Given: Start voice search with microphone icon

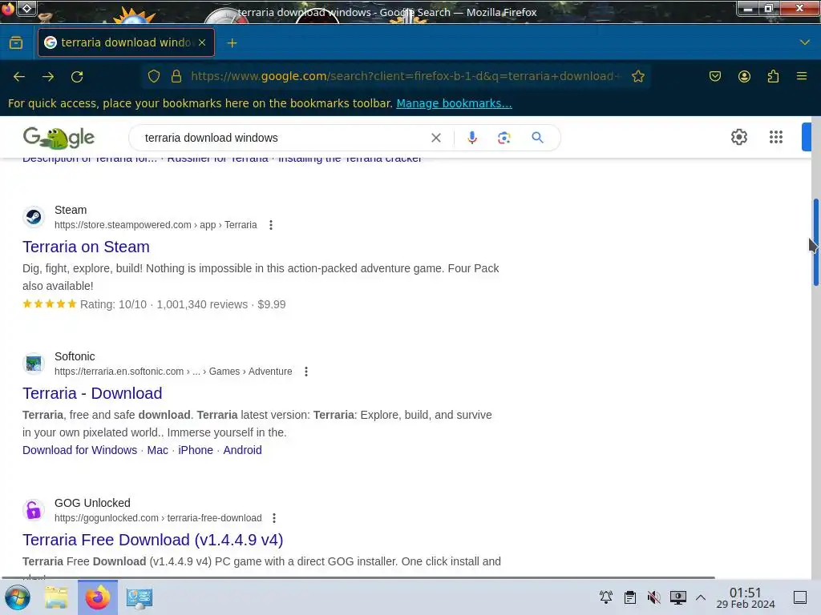Looking at the screenshot, I should (471, 138).
